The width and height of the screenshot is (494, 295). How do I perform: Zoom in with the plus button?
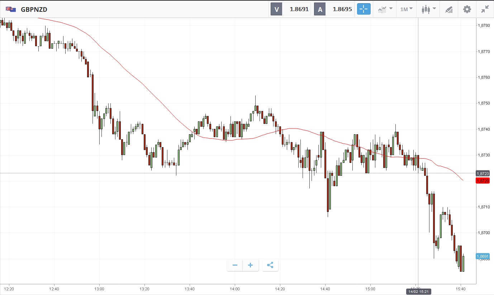click(x=251, y=265)
